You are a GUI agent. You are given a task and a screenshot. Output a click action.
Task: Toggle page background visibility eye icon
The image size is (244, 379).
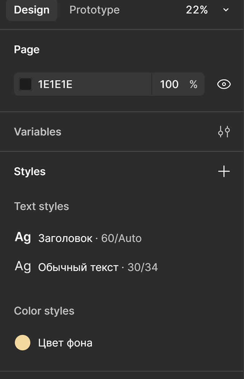pyautogui.click(x=224, y=84)
